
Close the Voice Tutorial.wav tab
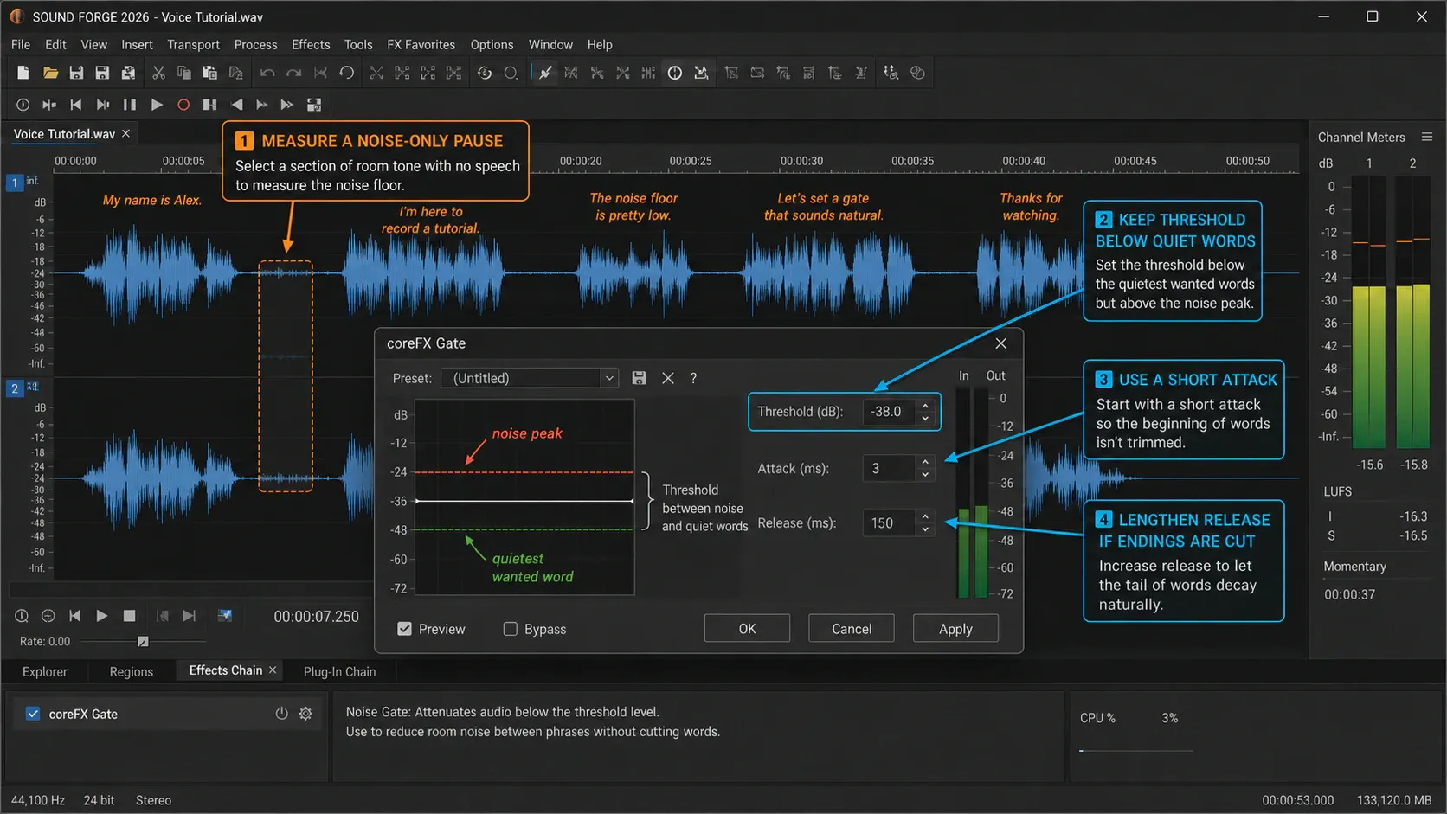point(126,133)
